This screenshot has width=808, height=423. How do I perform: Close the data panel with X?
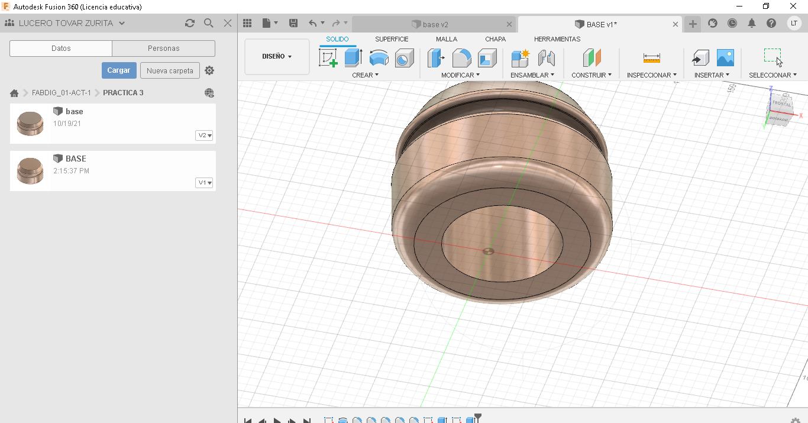click(228, 23)
